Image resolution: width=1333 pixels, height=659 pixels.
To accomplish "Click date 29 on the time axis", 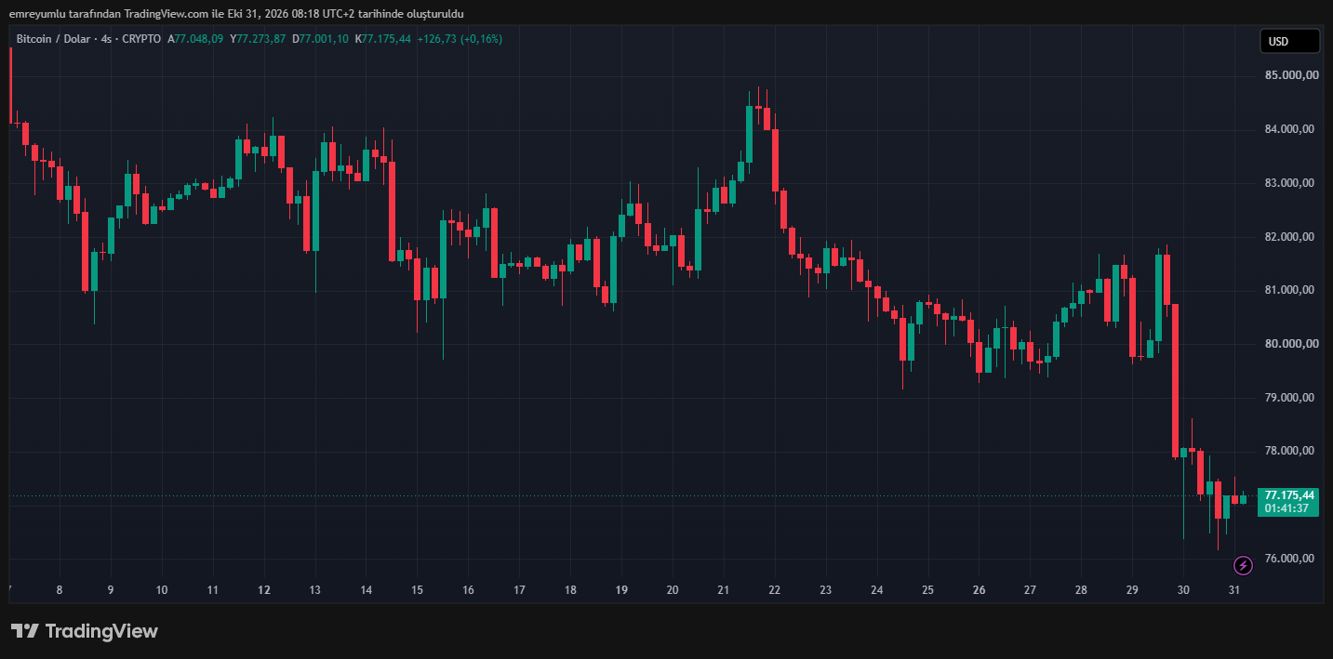I will [1133, 590].
